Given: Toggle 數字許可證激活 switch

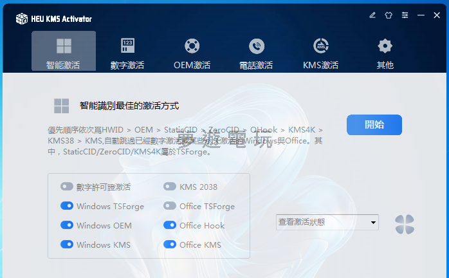Looking at the screenshot, I should point(67,187).
